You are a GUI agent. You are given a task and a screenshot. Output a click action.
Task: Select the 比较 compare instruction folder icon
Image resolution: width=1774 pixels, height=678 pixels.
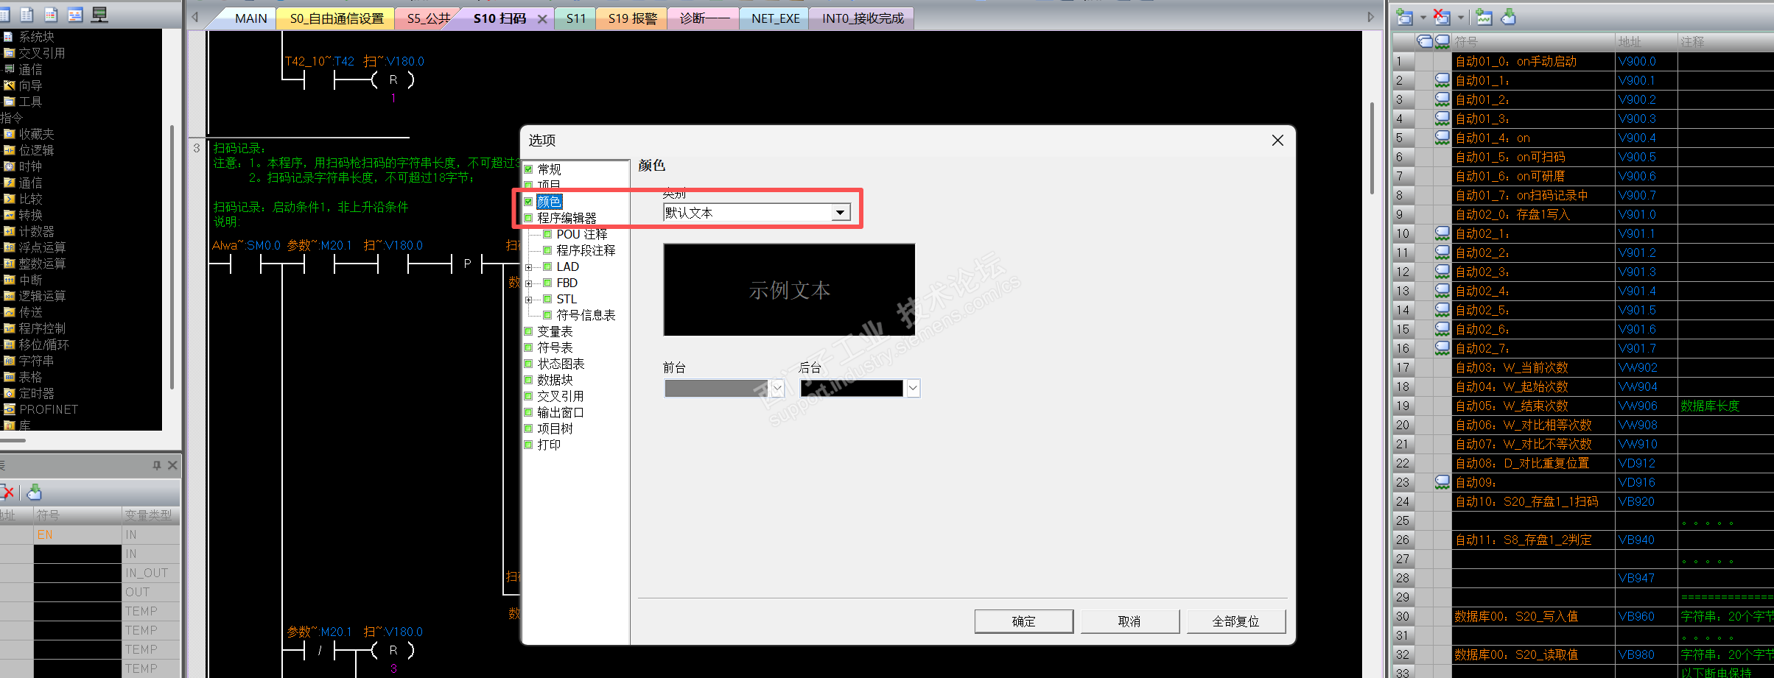[x=9, y=199]
